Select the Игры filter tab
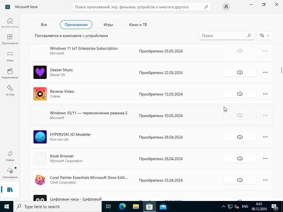Viewport: 283px width, 212px height. tap(108, 25)
